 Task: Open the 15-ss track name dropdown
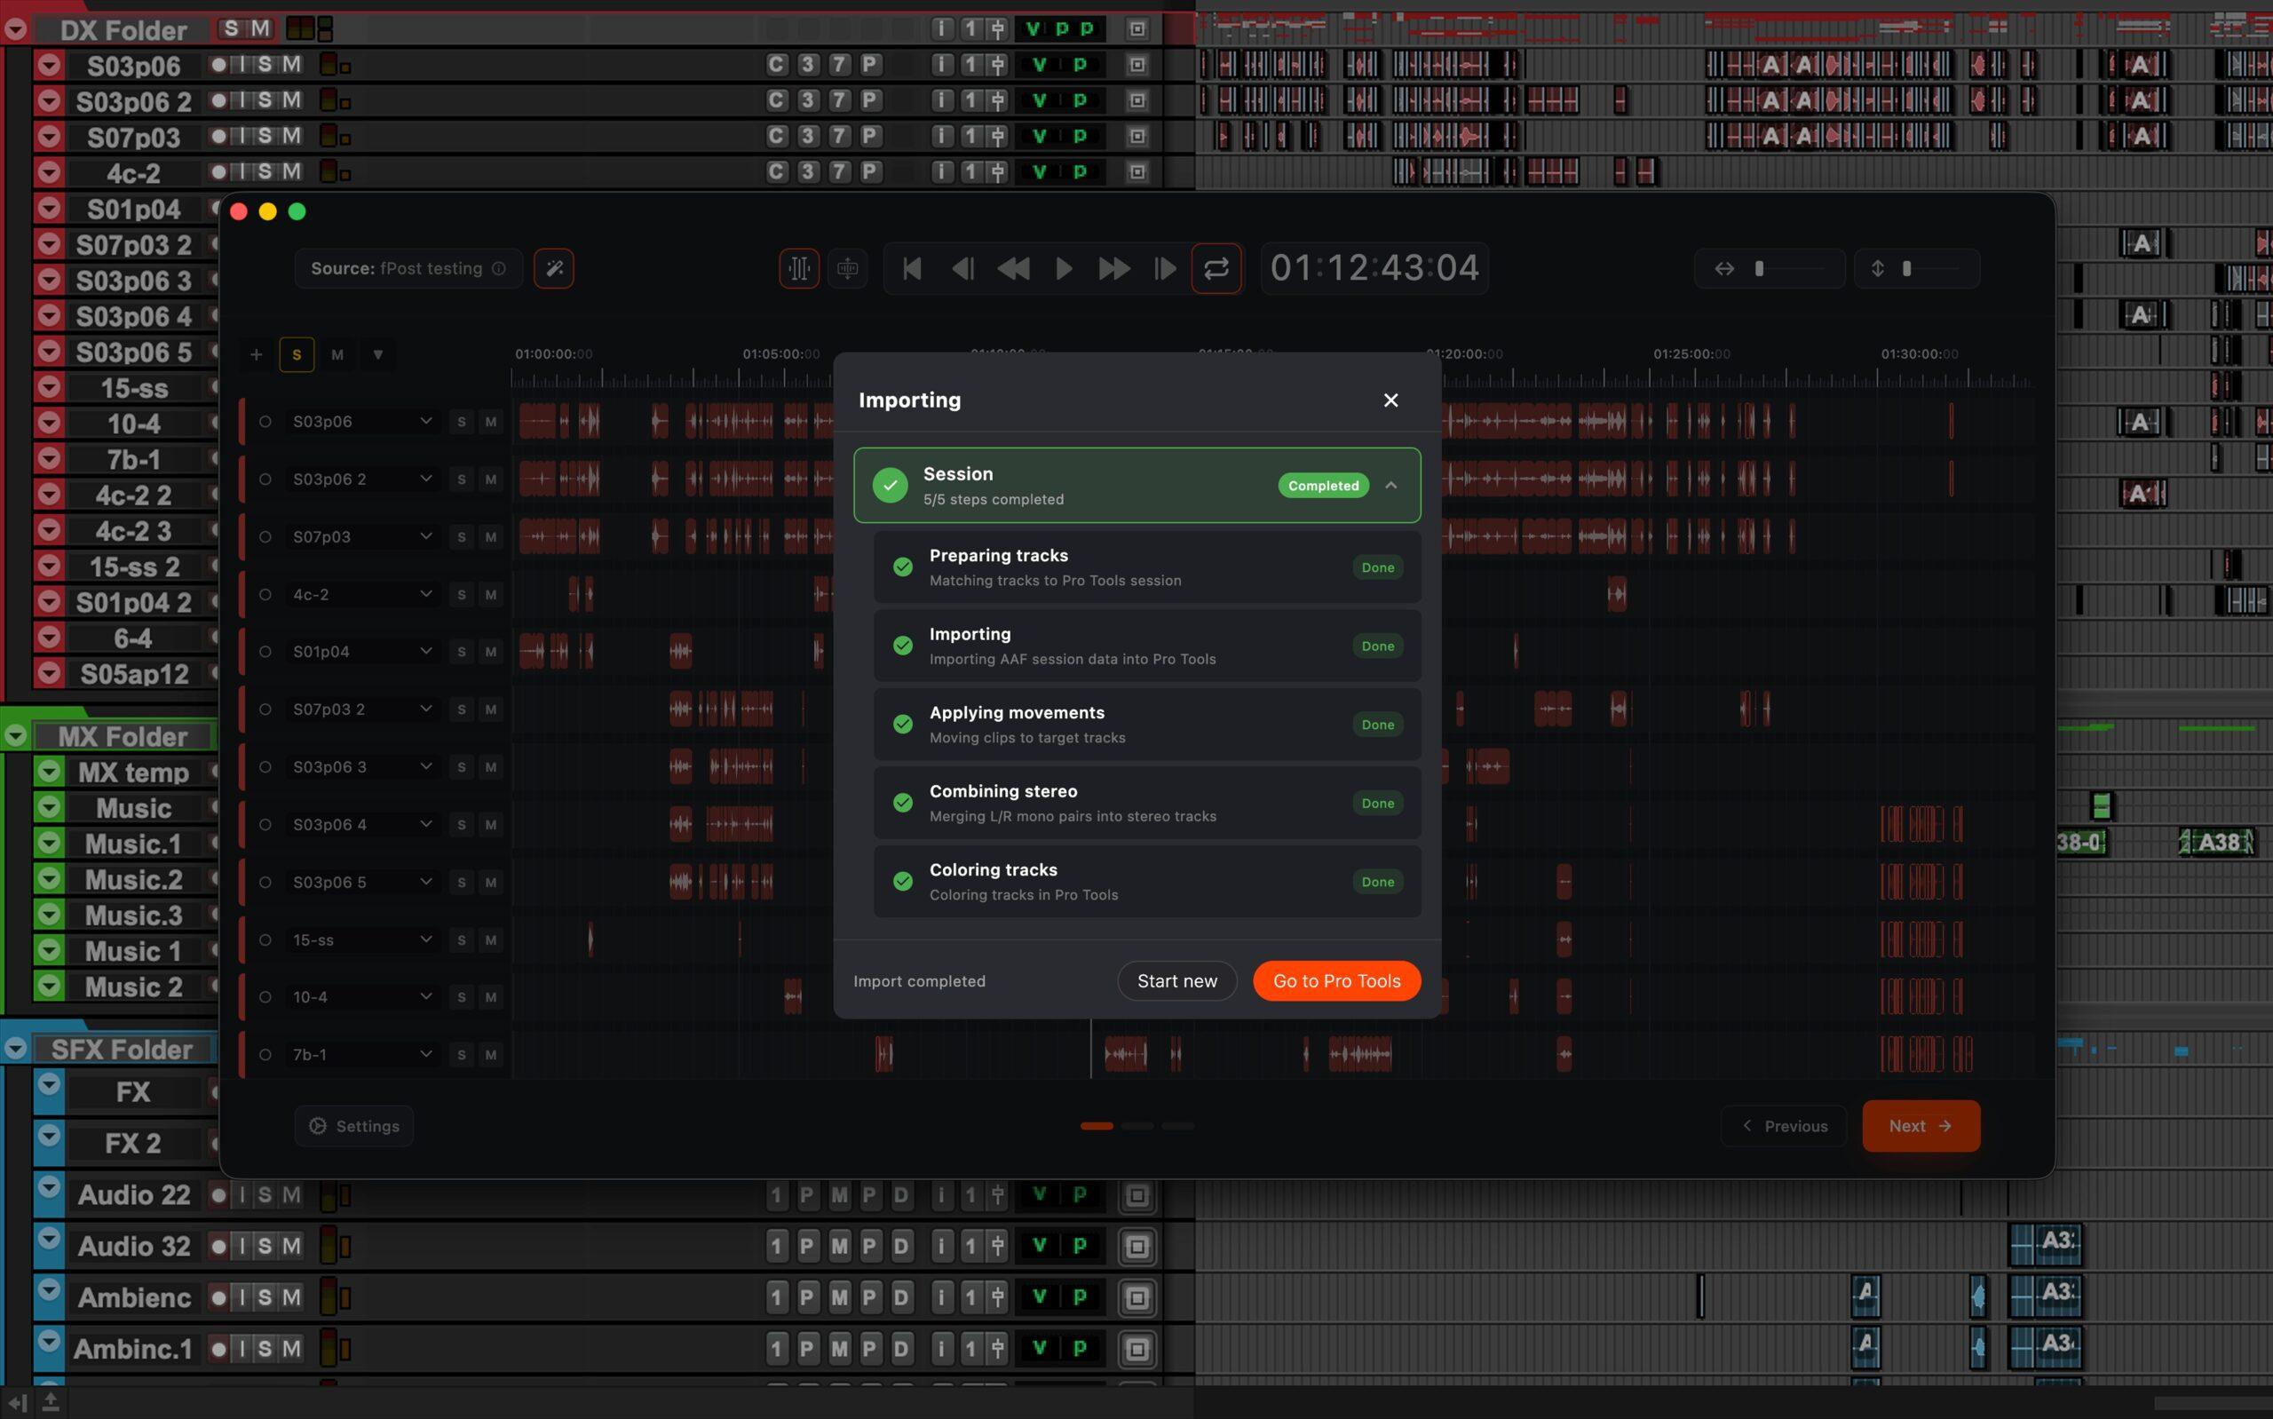tap(426, 939)
